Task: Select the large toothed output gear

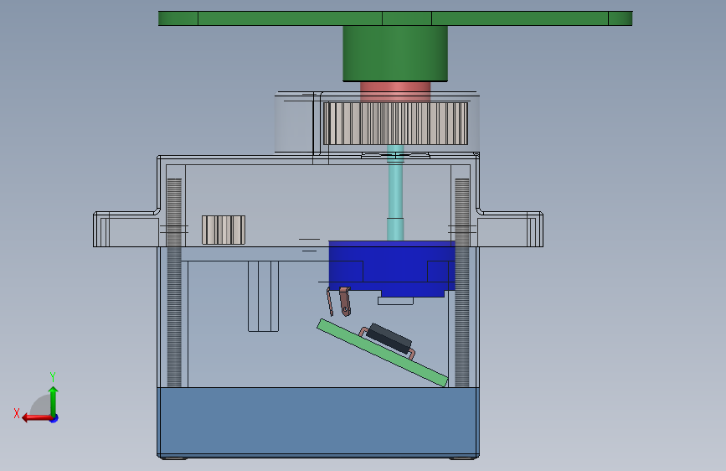Action: (395, 123)
